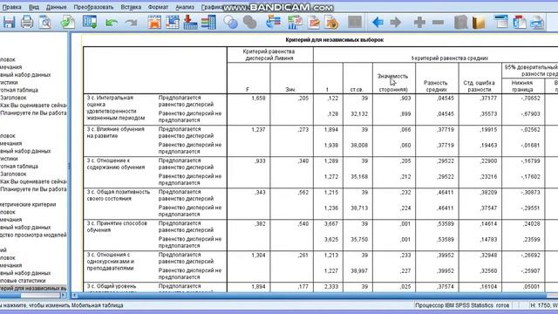Click 'Критерий равенства дисперсий Ливиня' header
The image size is (558, 314).
click(x=269, y=55)
